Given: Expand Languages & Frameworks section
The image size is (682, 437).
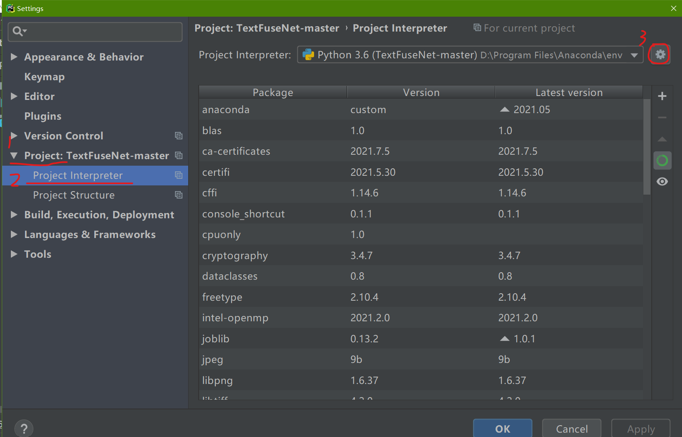Looking at the screenshot, I should 14,234.
